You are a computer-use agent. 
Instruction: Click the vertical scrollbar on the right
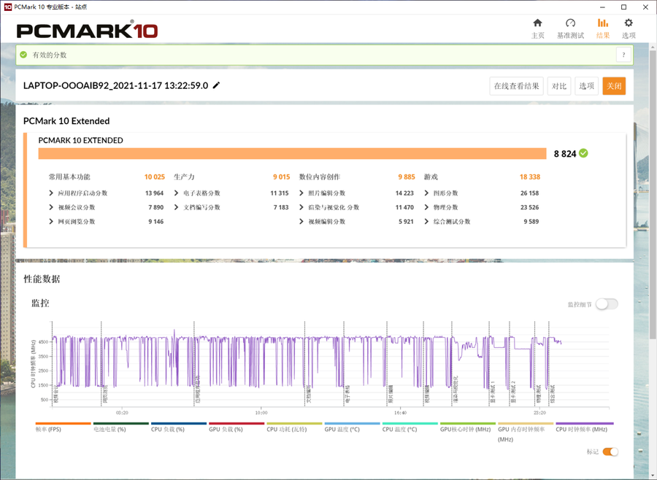[x=653, y=193]
